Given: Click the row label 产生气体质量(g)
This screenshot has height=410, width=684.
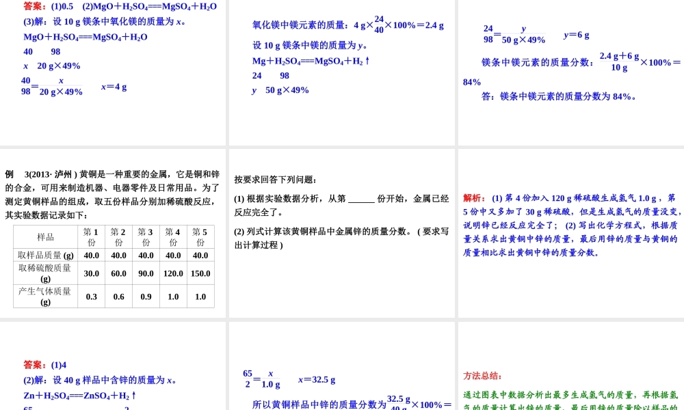Looking at the screenshot, I should coord(45,297).
